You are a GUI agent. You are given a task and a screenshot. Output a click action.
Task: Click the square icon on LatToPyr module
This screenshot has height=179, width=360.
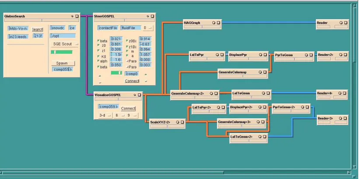point(222,55)
